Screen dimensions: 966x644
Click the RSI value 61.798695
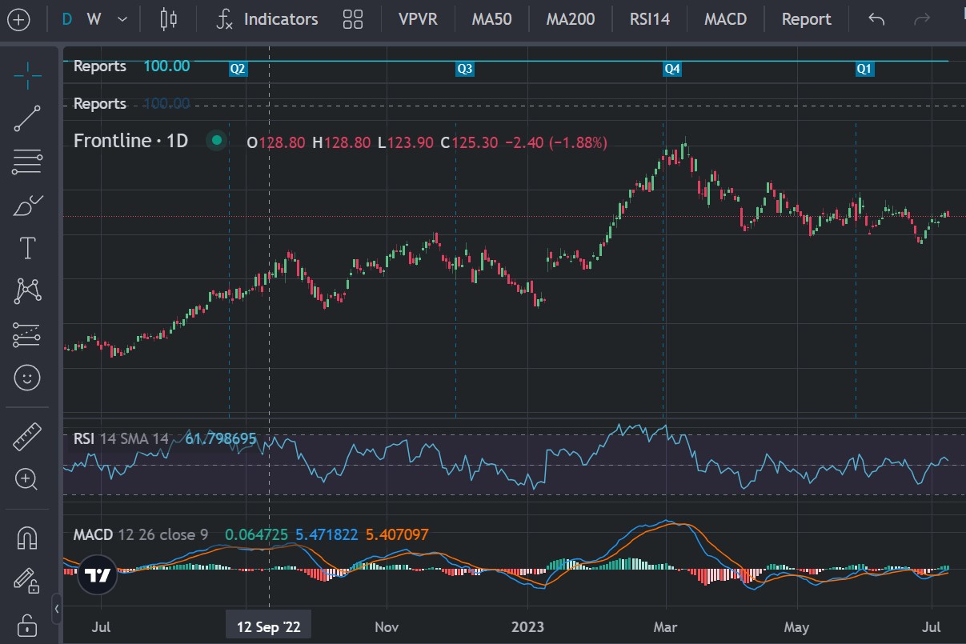click(x=221, y=438)
